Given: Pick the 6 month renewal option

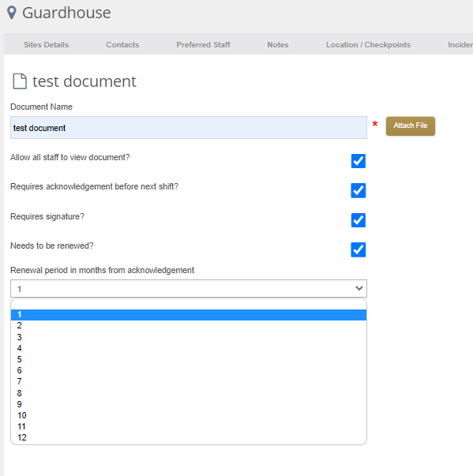Looking at the screenshot, I should tap(189, 370).
